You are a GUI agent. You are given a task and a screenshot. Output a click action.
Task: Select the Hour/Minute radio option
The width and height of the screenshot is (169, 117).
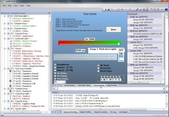pyautogui.click(x=55, y=65)
